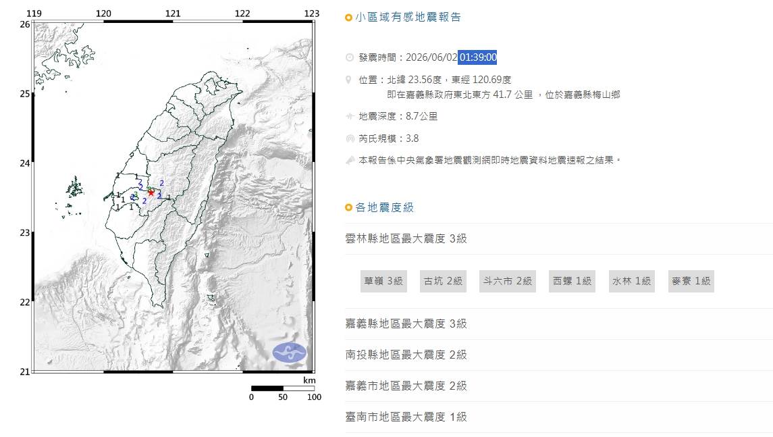Expand the 南投縣地區最大震度 2級 row
The image size is (773, 437).
559,355
